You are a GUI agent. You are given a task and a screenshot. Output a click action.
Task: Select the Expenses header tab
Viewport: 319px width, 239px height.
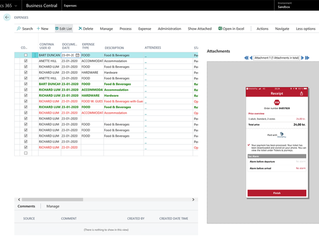70,6
